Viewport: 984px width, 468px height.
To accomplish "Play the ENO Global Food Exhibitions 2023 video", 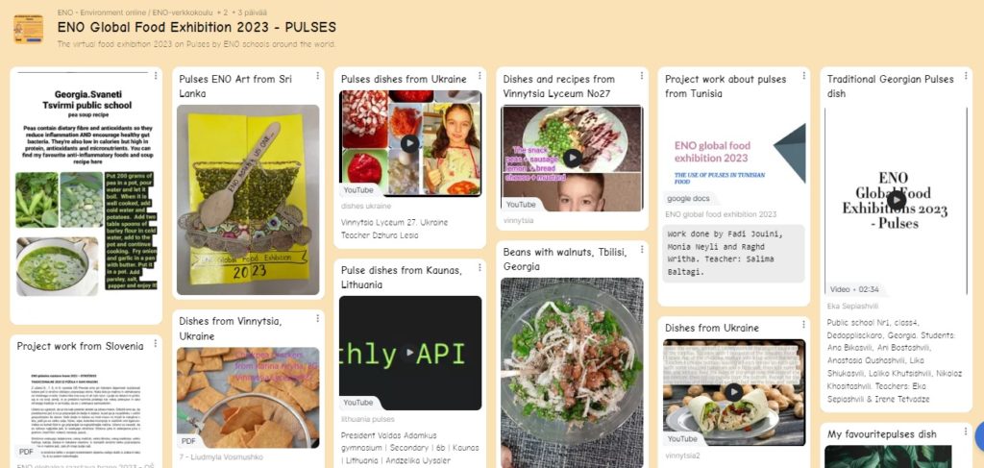I will click(x=897, y=201).
